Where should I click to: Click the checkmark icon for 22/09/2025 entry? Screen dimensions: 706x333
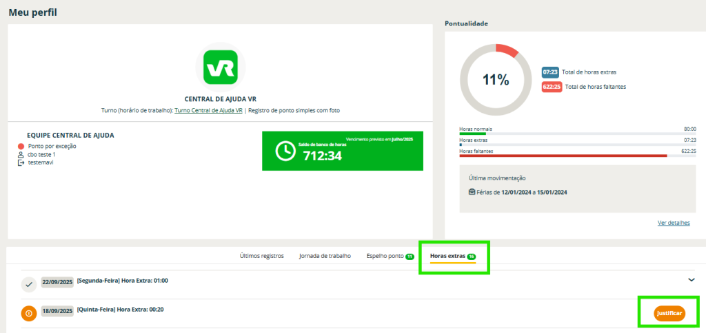pyautogui.click(x=28, y=284)
